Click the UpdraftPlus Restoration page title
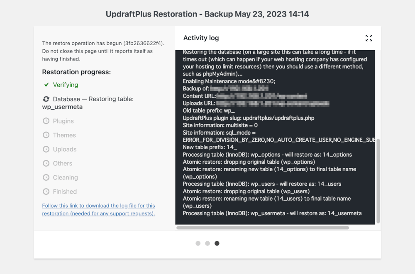This screenshot has height=274, width=415. (207, 14)
